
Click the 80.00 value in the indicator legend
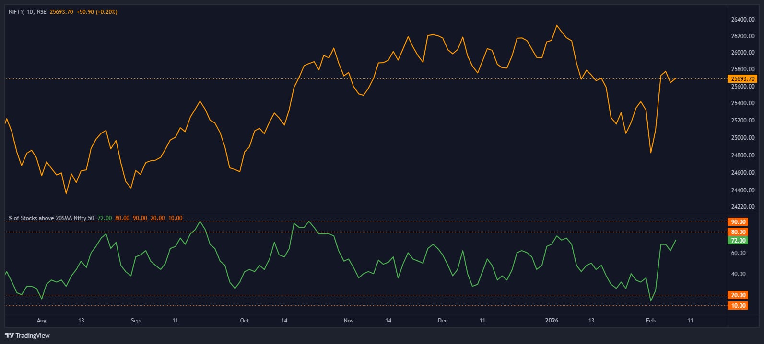click(122, 218)
